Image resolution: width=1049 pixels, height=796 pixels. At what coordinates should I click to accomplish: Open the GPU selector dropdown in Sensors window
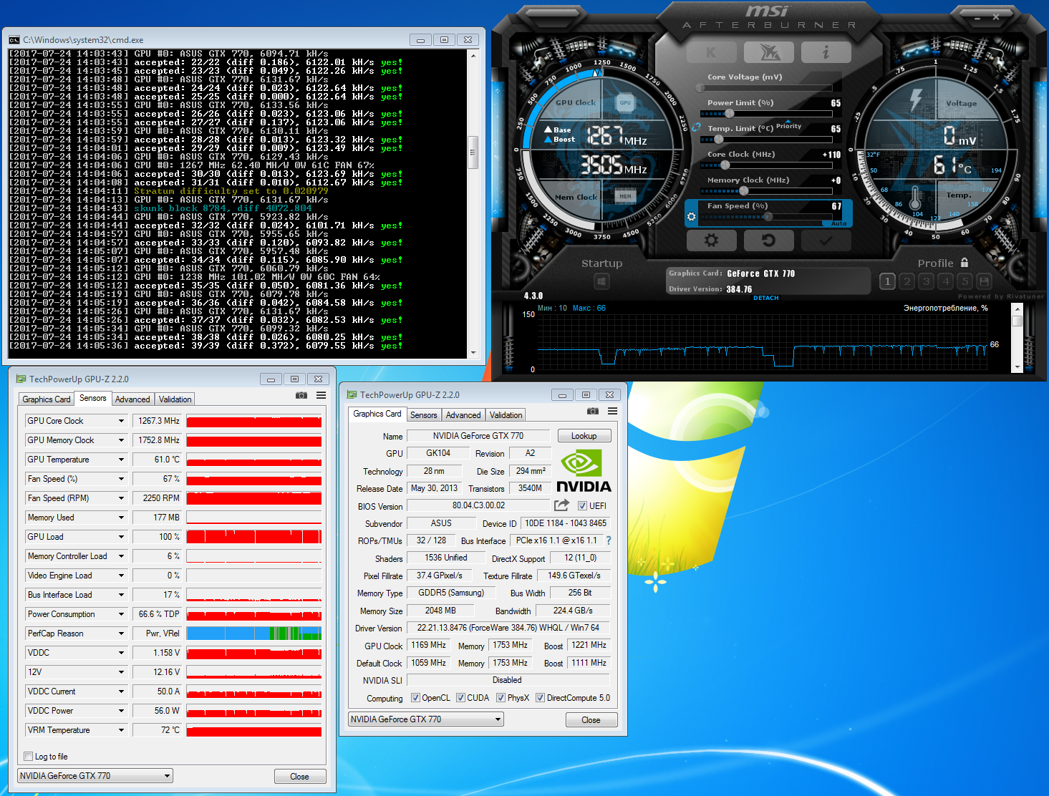coord(95,776)
